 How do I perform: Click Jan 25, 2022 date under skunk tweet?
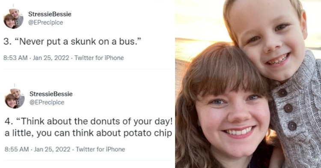point(51,58)
